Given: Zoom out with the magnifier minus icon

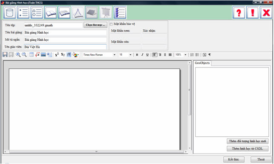Looking at the screenshot, I should coord(24,55).
